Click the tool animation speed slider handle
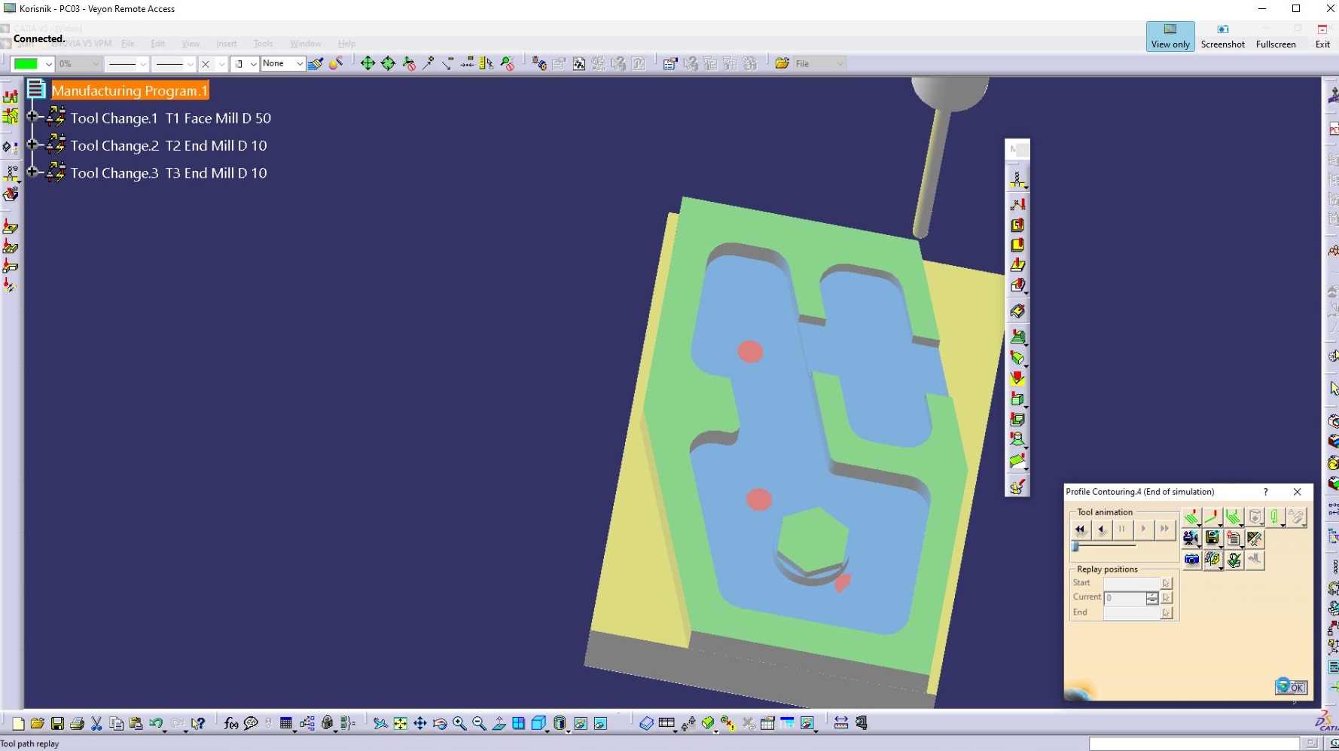The width and height of the screenshot is (1339, 751). tap(1075, 545)
